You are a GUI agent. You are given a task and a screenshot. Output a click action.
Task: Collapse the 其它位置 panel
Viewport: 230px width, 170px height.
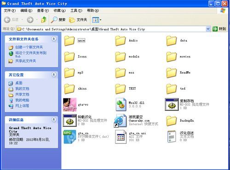coord(54,75)
